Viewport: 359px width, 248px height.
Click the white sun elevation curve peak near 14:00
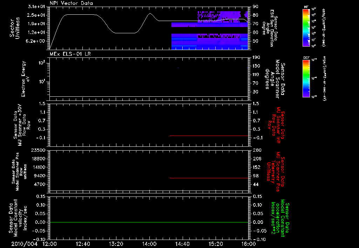(150, 14)
